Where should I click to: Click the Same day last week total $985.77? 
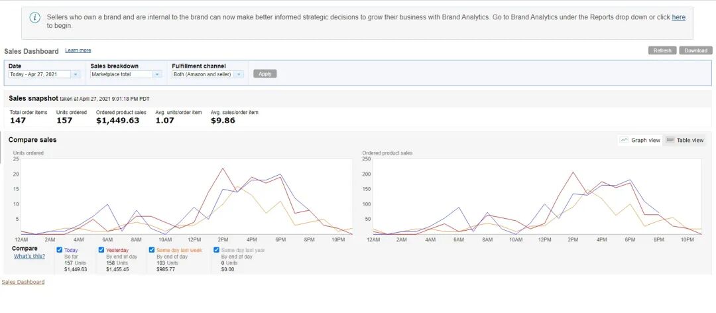[x=166, y=270]
